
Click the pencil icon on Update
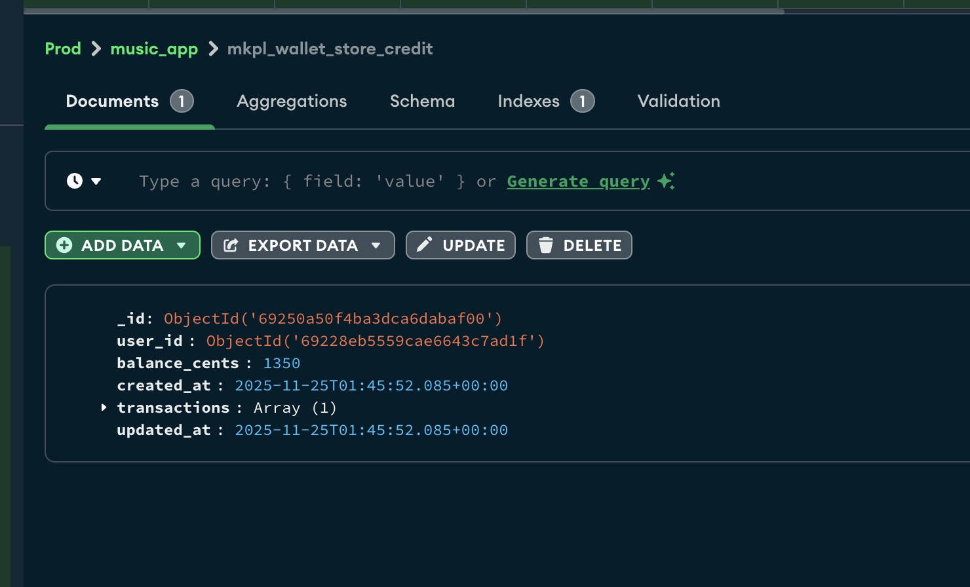click(425, 244)
